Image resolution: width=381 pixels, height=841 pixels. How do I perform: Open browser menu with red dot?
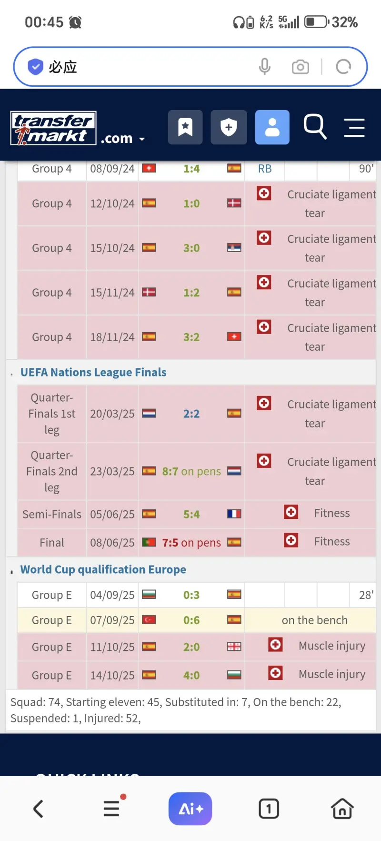point(112,808)
